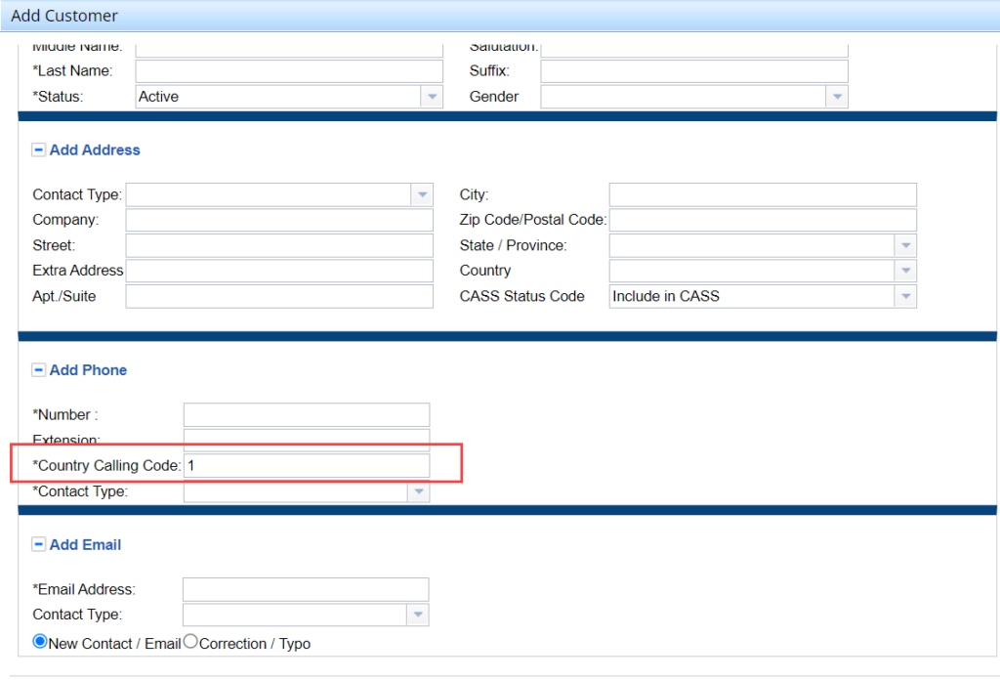Open the CASS Status Code dropdown
The height and width of the screenshot is (680, 1000).
[x=905, y=296]
